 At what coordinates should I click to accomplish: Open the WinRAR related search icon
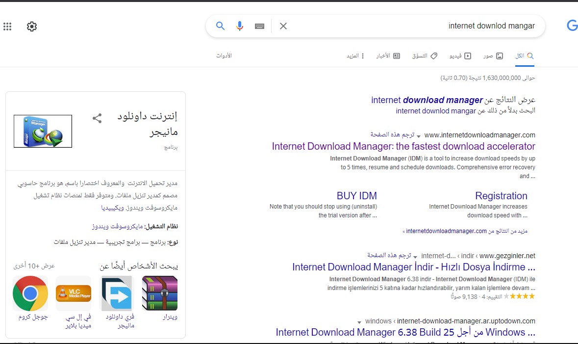(x=160, y=293)
